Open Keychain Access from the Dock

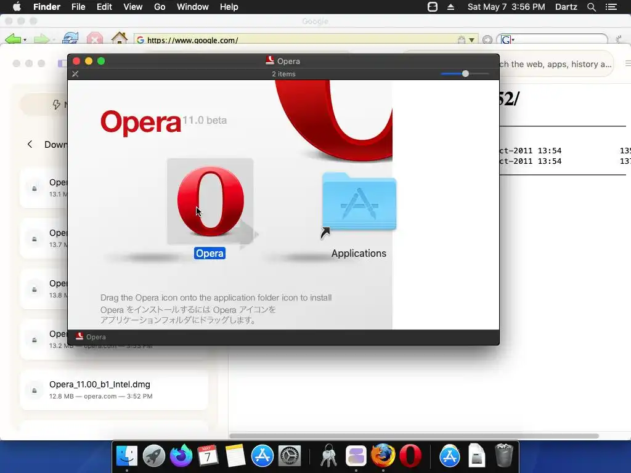click(x=329, y=456)
